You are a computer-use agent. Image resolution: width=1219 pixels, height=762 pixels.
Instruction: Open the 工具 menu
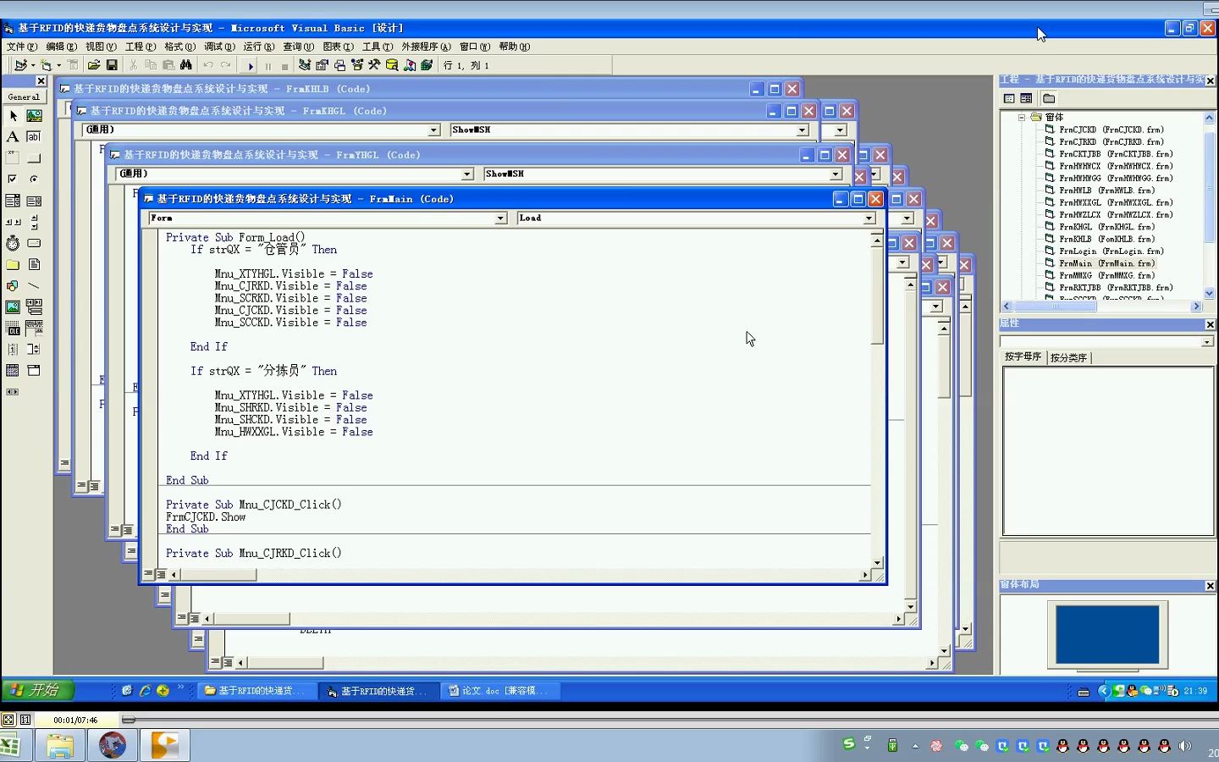point(378,47)
